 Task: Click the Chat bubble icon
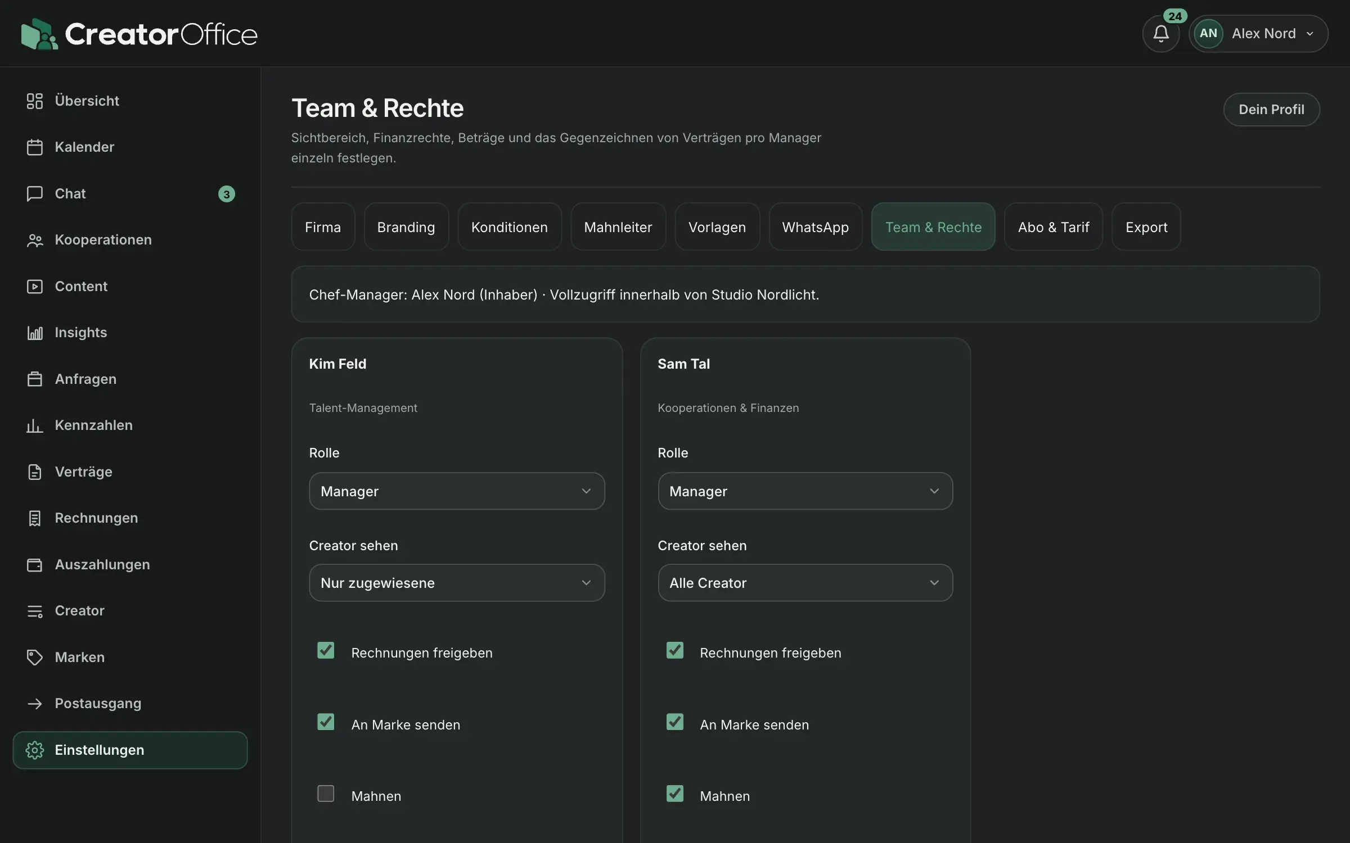[35, 194]
